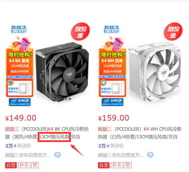Visit 超频三京东自营 store under black K4

(x=28, y=155)
